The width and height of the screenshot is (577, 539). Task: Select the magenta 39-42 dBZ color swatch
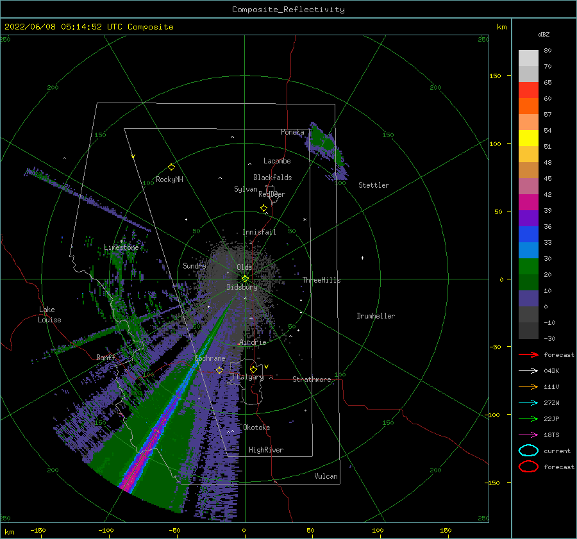point(528,203)
